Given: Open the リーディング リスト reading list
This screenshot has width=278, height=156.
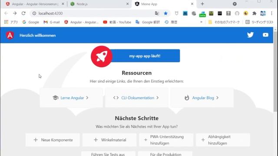Looking at the screenshot, I should (260, 22).
